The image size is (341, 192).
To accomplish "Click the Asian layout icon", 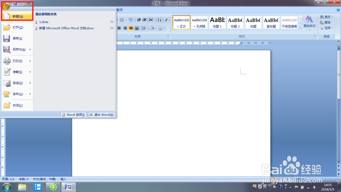I will click(151, 20).
